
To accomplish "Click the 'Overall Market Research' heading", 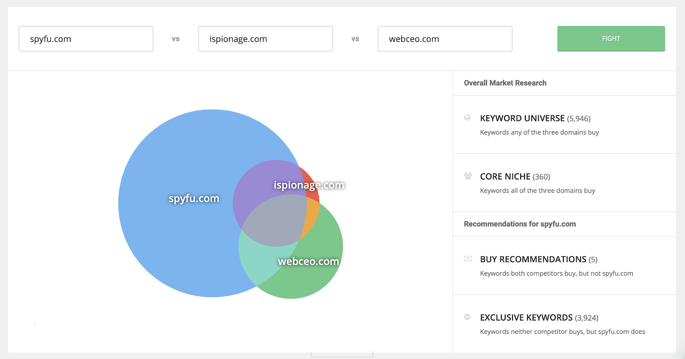I will 505,83.
